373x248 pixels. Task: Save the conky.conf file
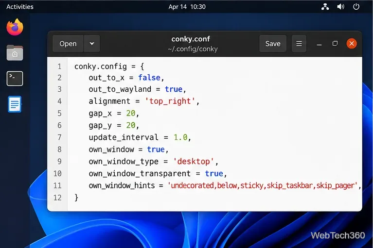(x=273, y=44)
